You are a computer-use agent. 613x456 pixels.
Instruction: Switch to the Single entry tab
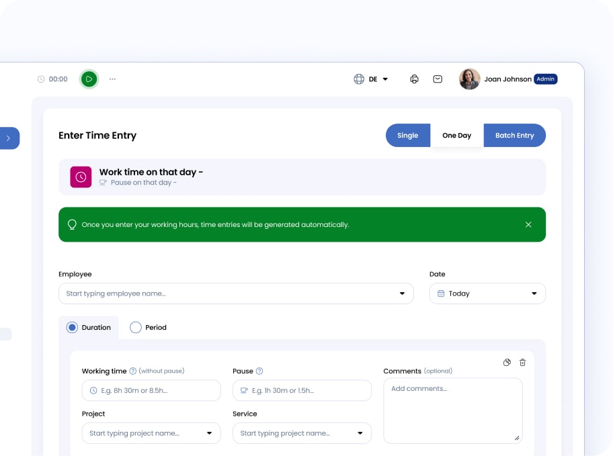pyautogui.click(x=407, y=136)
